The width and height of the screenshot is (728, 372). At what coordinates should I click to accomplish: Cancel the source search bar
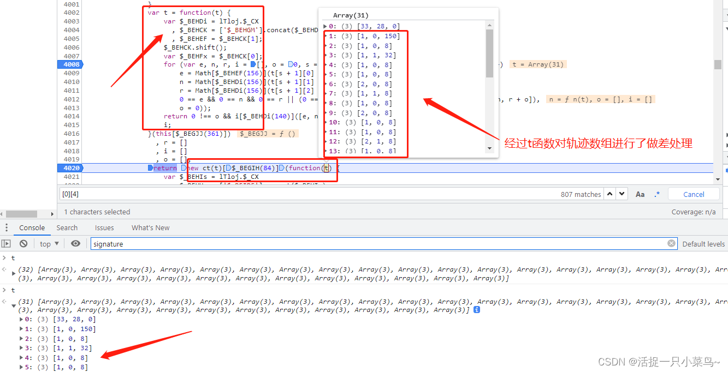694,194
